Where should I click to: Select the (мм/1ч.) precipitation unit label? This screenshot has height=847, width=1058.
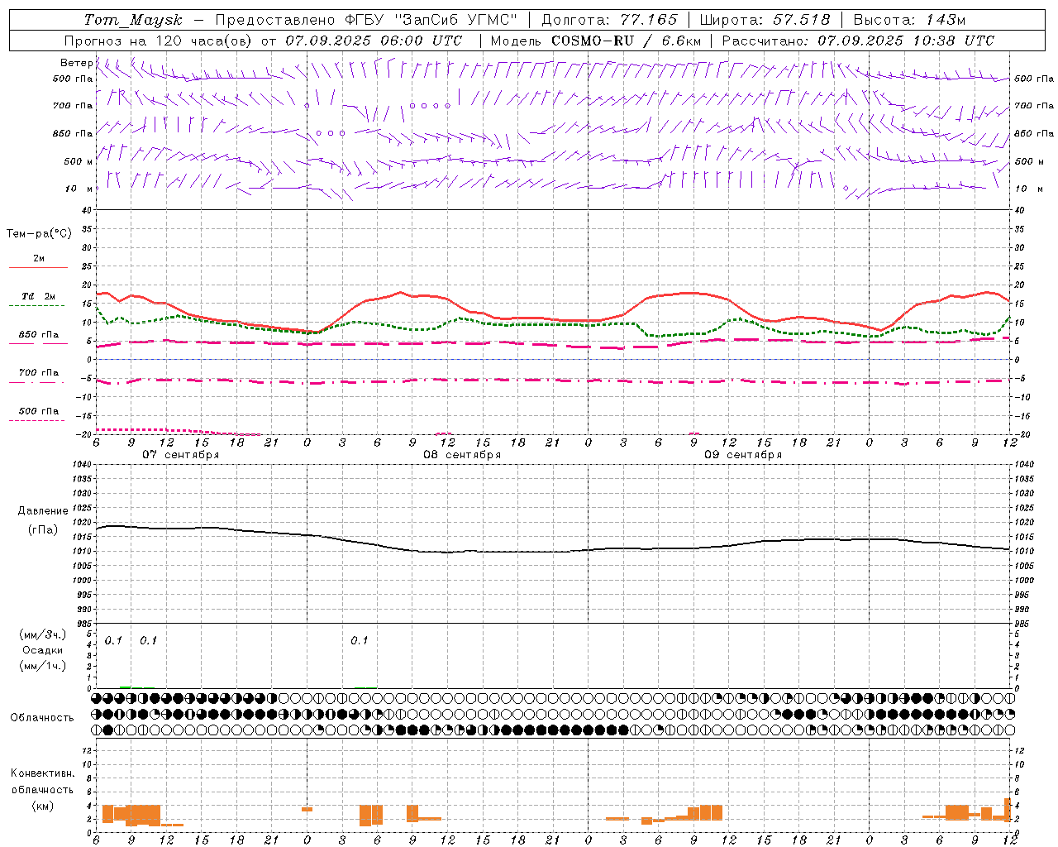[43, 666]
